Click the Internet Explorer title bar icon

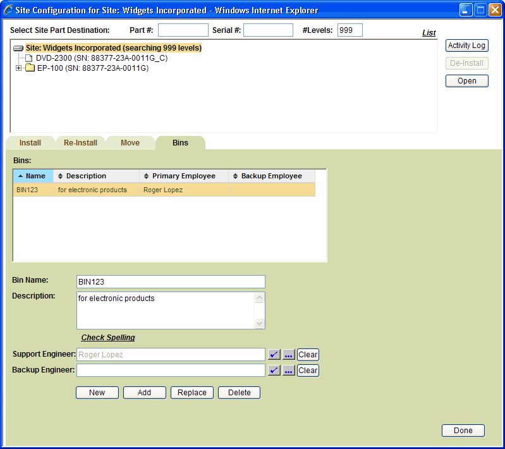[8, 10]
